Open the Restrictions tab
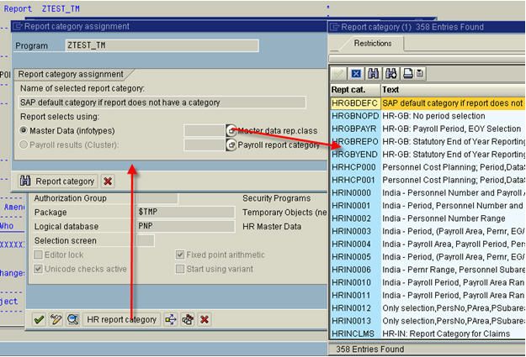The height and width of the screenshot is (357, 526). 373,43
